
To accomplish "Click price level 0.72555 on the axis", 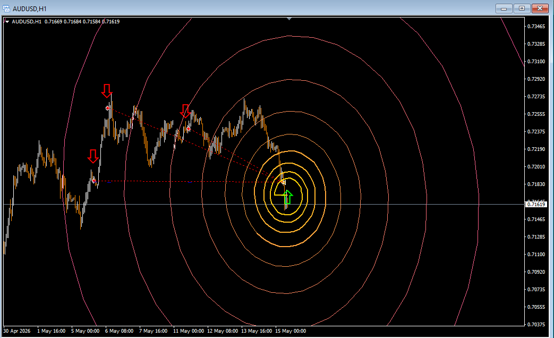I will tap(536, 114).
